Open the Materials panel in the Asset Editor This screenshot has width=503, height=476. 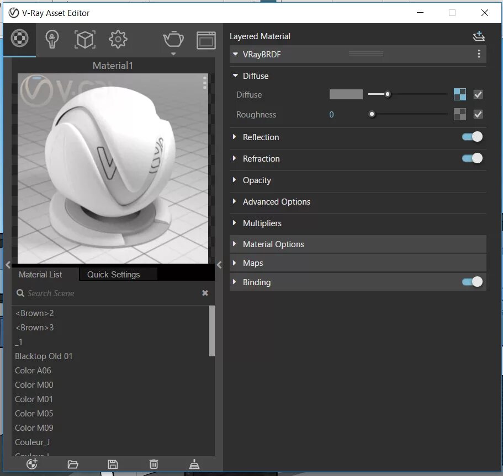pos(20,39)
